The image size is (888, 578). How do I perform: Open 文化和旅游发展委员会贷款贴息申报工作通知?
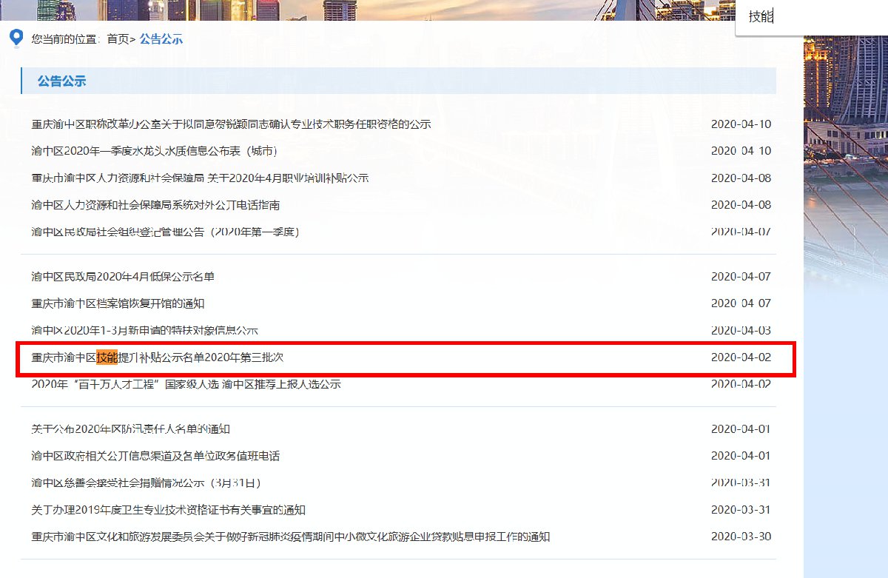pos(291,537)
